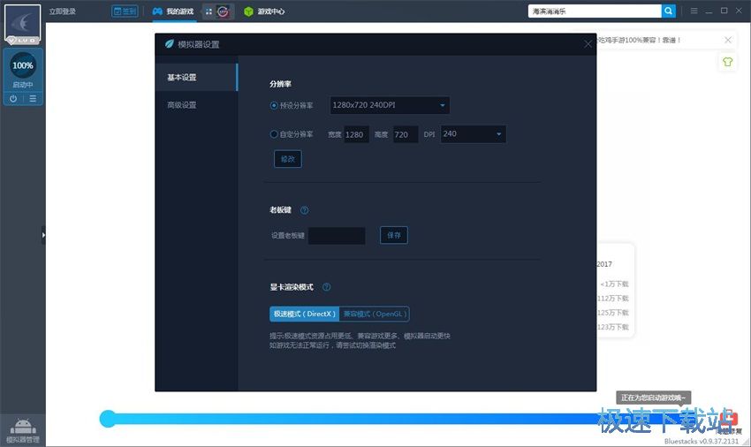751x447 pixels.
Task: Click the 100% startup progress circle
Action: click(22, 65)
